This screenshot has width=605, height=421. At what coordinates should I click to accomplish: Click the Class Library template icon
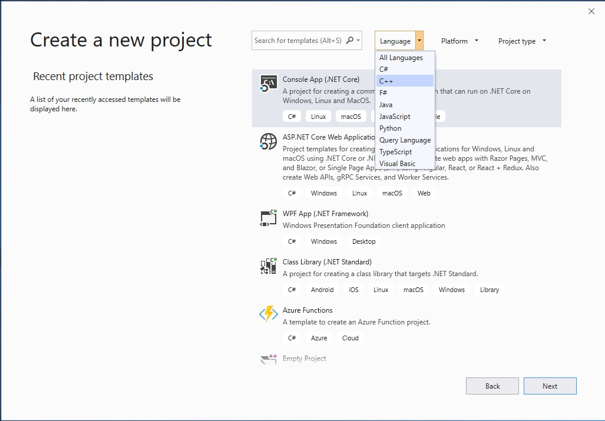click(x=269, y=266)
